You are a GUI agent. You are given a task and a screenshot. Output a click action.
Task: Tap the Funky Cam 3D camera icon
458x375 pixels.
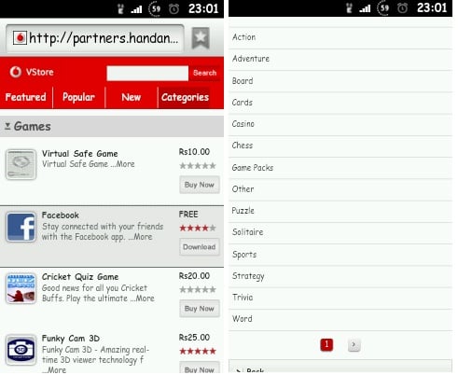click(x=21, y=350)
